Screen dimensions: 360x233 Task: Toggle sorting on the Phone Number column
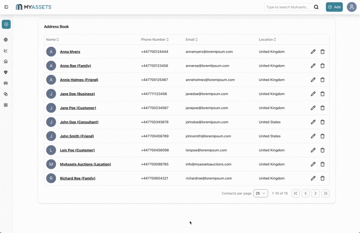tap(168, 39)
